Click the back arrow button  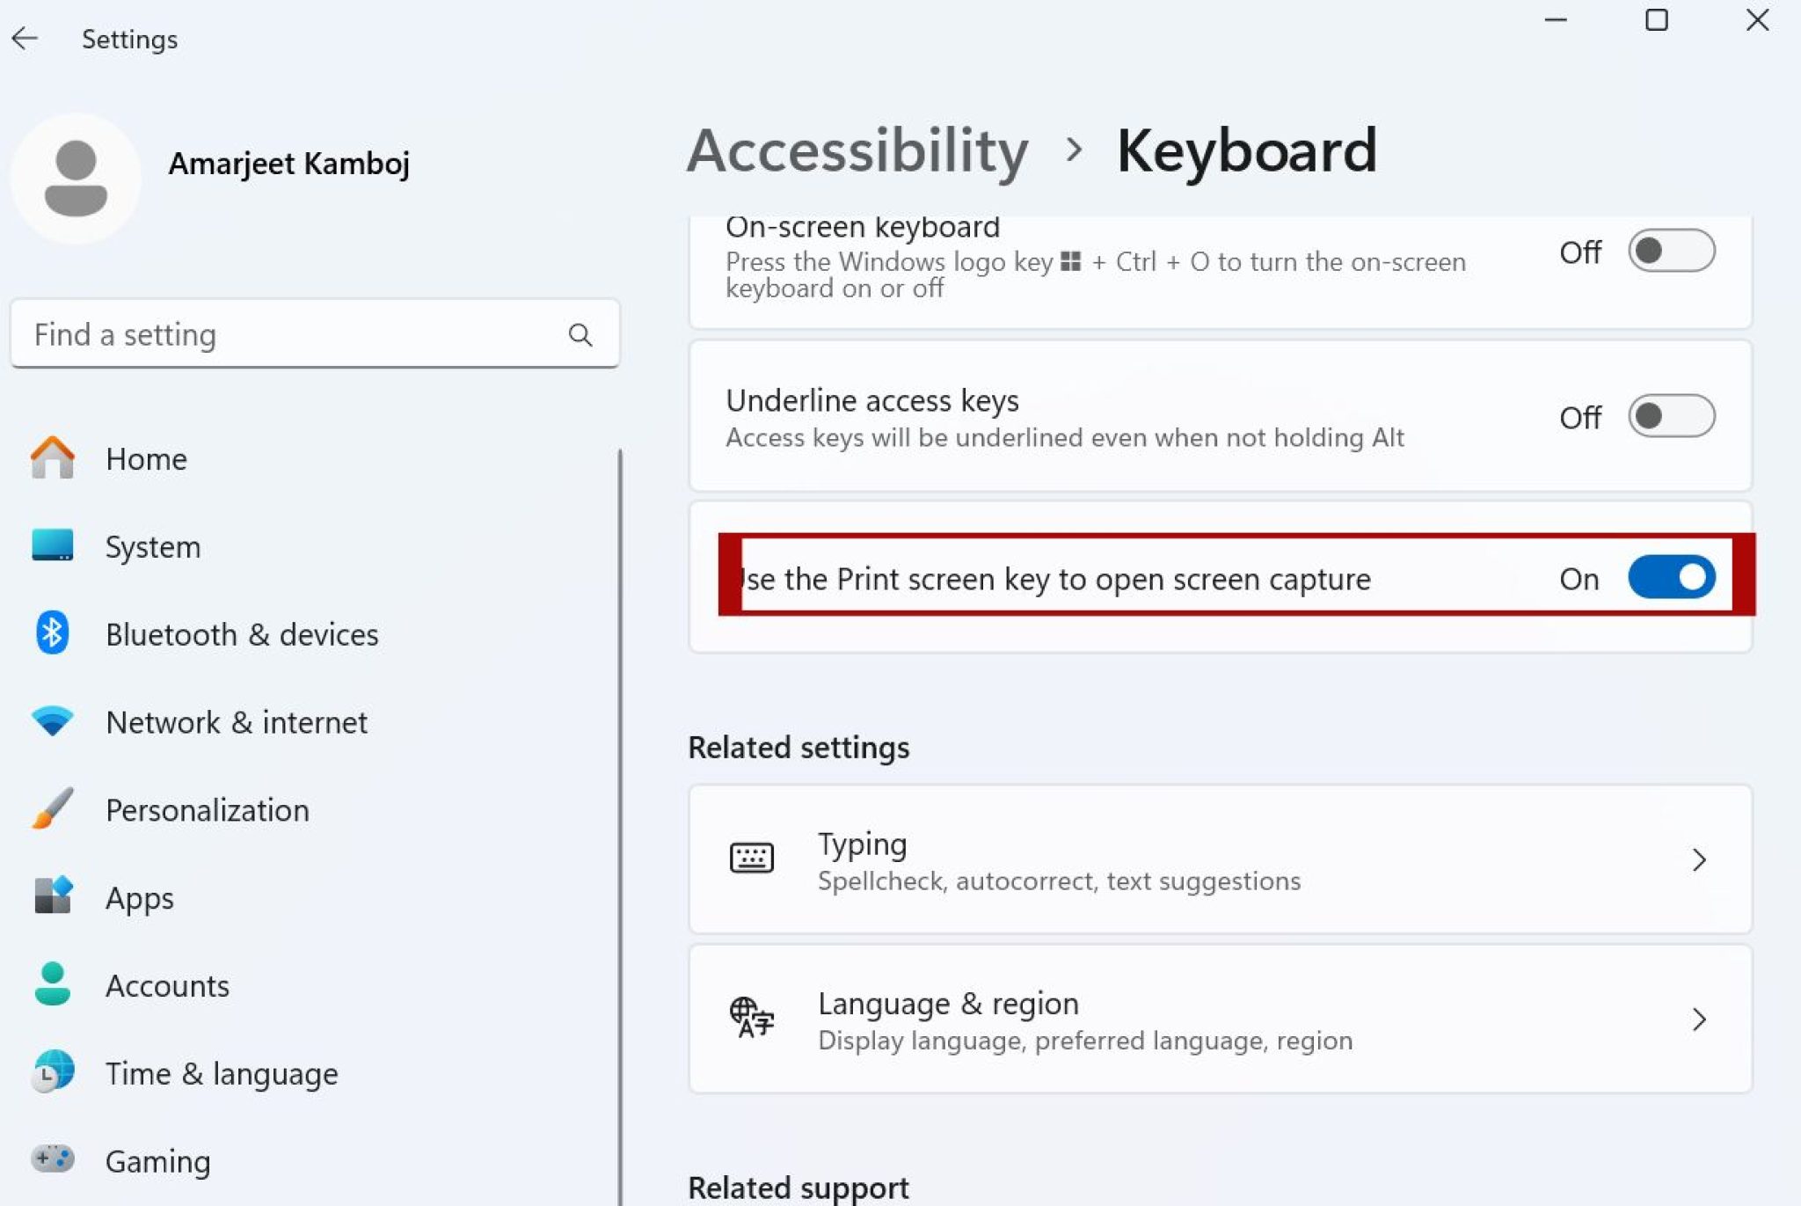[x=25, y=38]
